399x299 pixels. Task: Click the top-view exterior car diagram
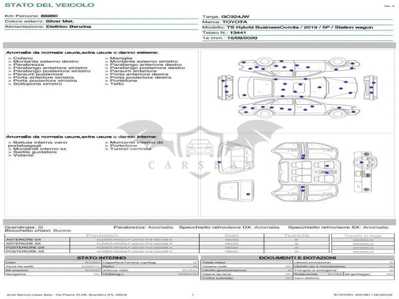297,87
